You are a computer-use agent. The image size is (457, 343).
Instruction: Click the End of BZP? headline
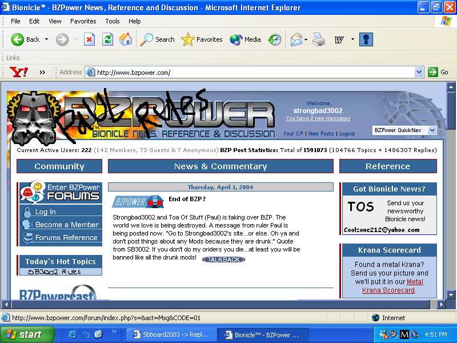[x=187, y=199]
